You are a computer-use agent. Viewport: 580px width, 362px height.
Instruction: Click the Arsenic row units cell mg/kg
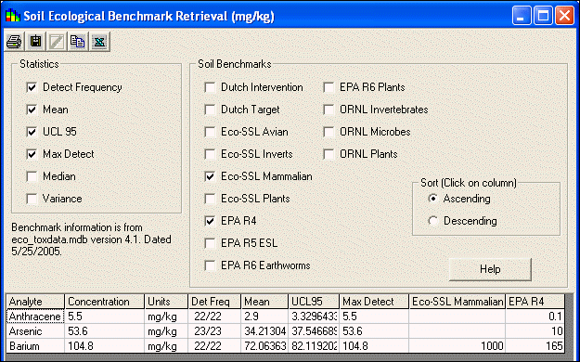coord(166,331)
